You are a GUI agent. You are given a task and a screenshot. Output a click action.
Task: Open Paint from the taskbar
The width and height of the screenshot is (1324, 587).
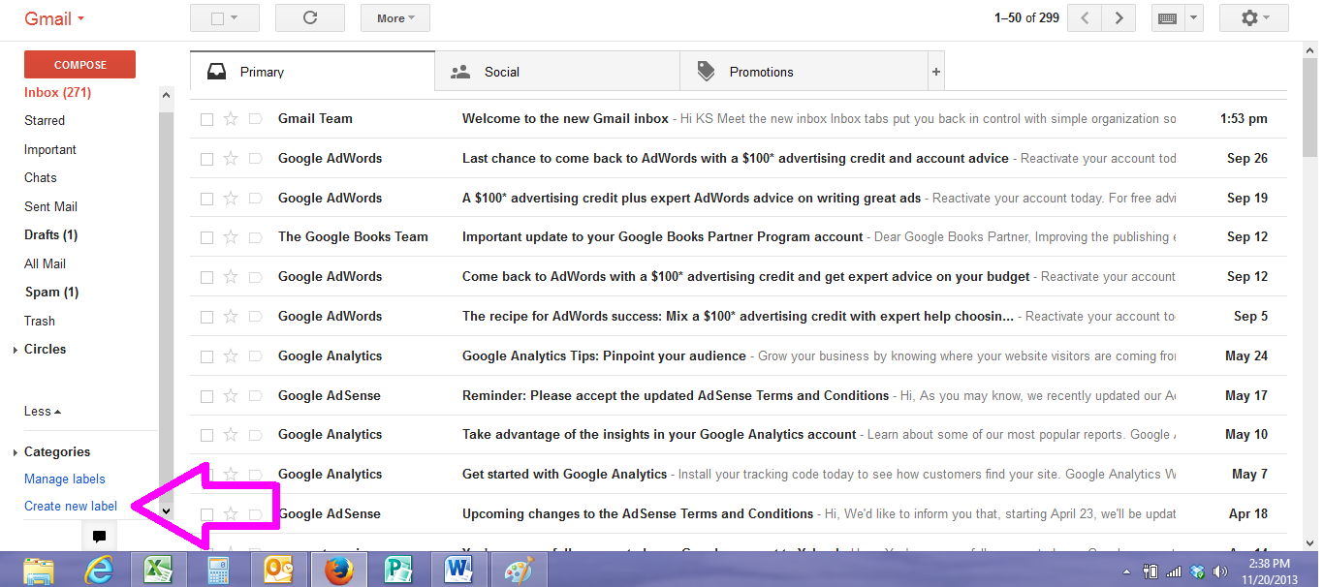(x=519, y=571)
